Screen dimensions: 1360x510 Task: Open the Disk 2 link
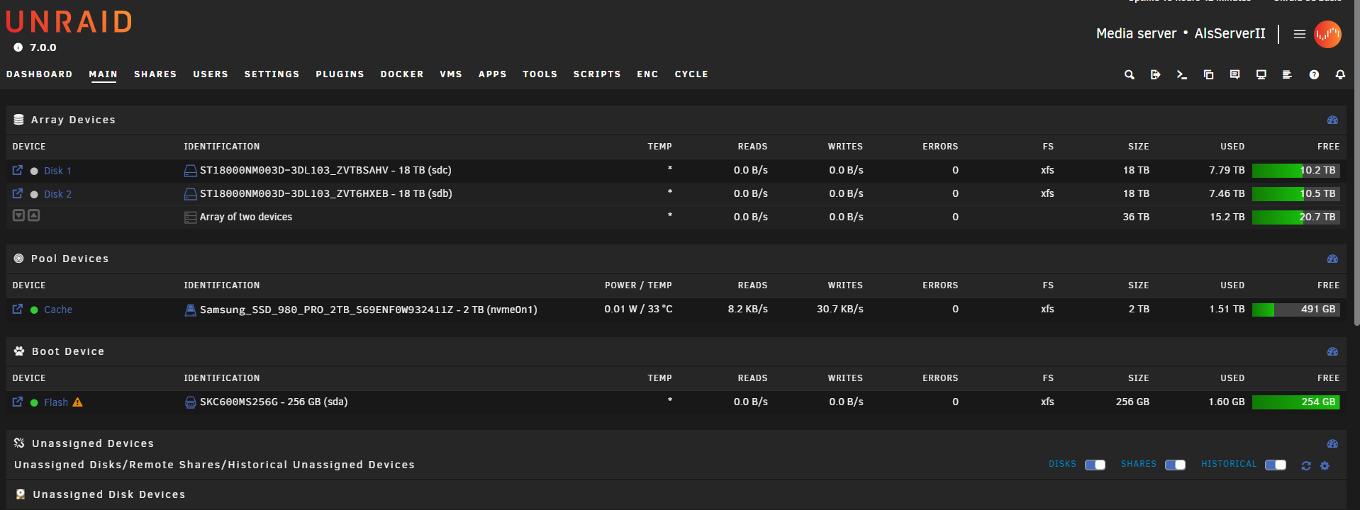click(57, 194)
